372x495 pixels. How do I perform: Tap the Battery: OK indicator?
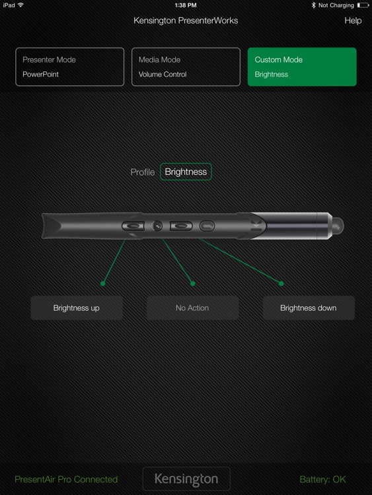pos(322,479)
